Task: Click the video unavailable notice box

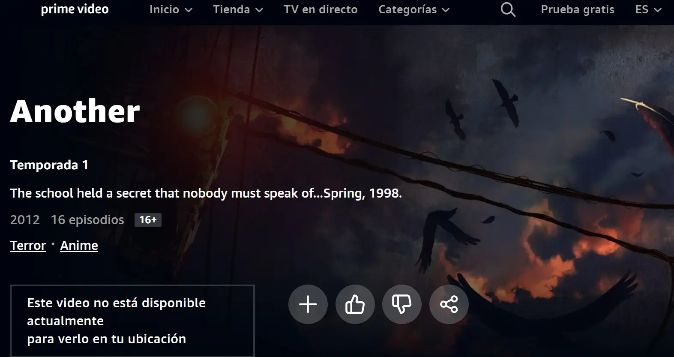Action: 132,321
